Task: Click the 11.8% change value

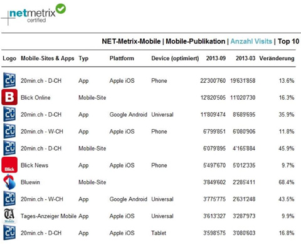Action: point(287,132)
